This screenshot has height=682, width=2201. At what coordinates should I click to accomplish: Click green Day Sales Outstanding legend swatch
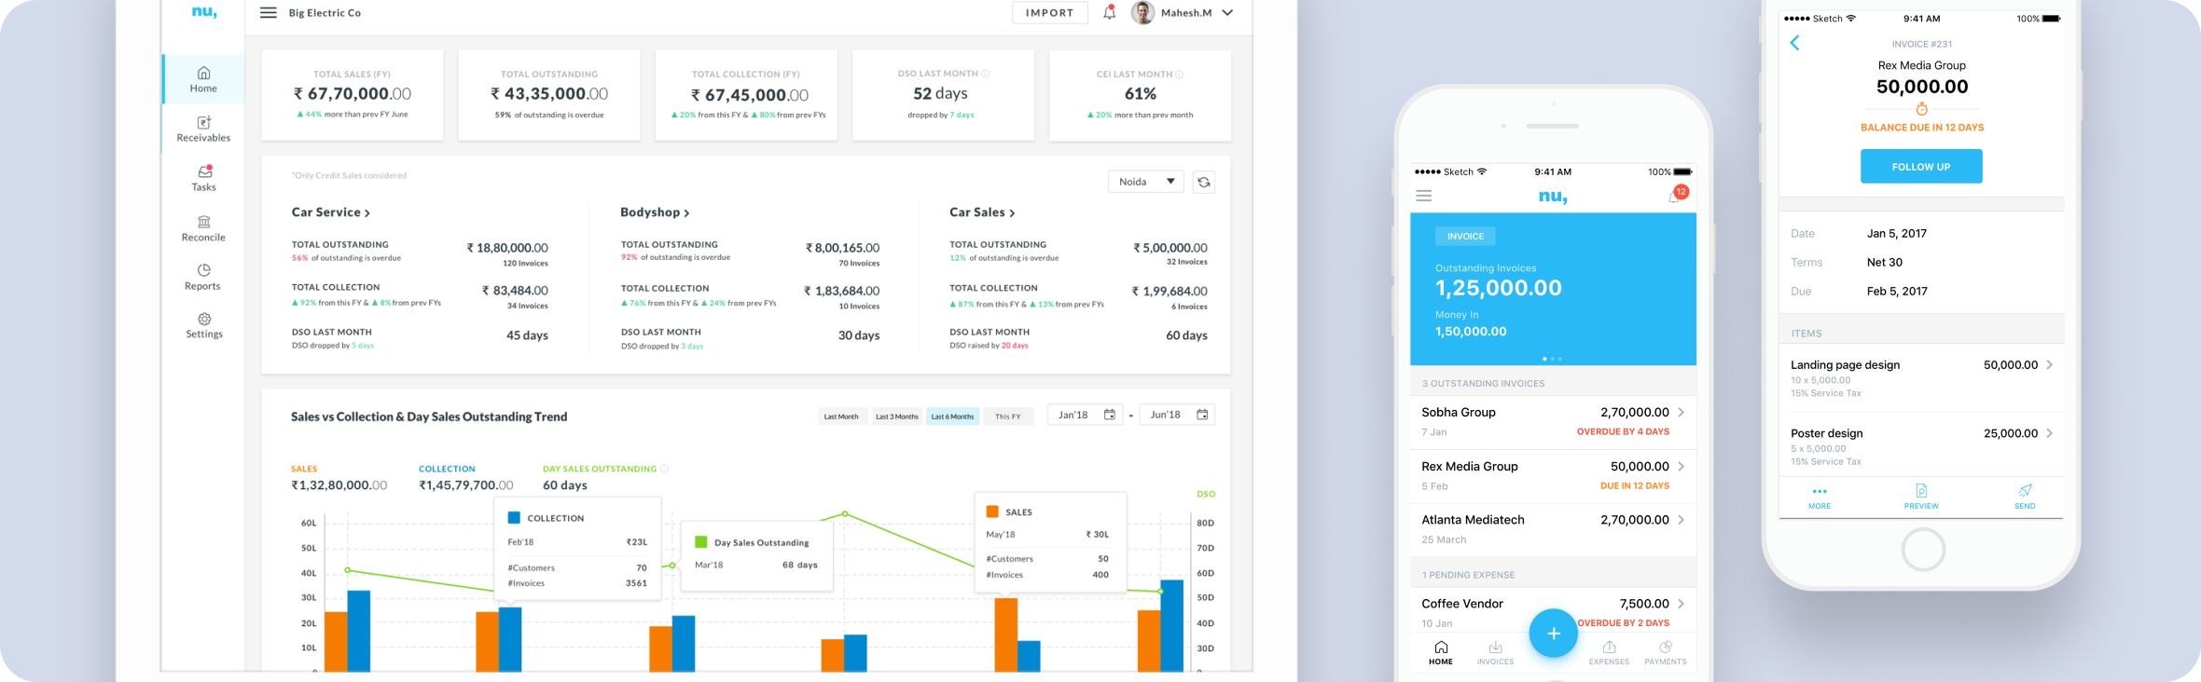(x=701, y=541)
